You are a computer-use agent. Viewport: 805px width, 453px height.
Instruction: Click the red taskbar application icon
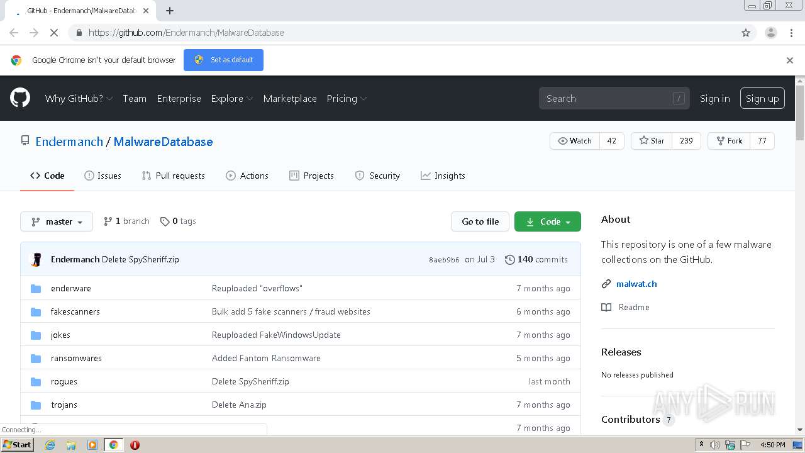click(135, 445)
